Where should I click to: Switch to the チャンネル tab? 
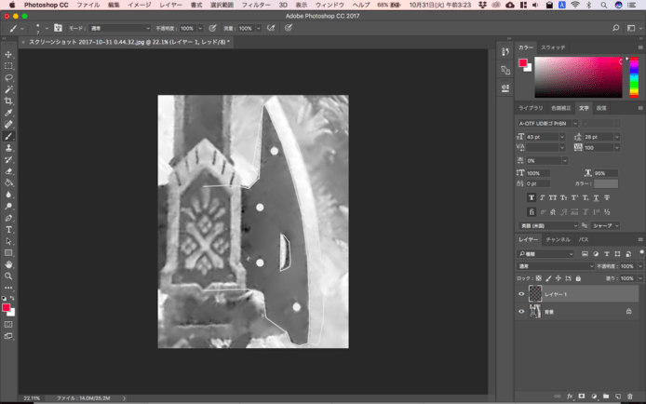pos(558,240)
